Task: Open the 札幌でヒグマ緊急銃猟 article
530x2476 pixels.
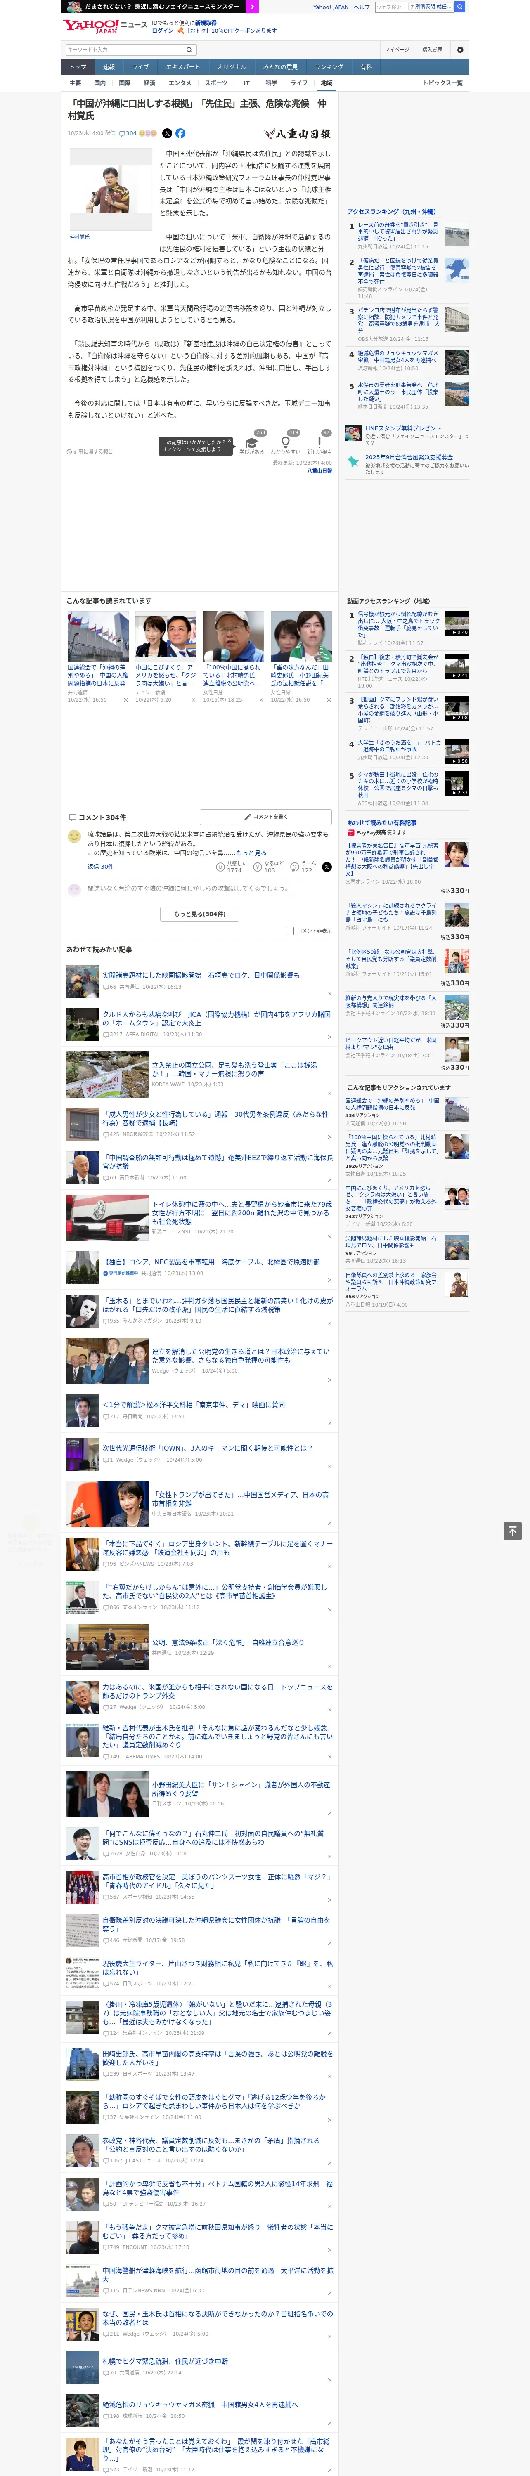Action: (166, 2360)
